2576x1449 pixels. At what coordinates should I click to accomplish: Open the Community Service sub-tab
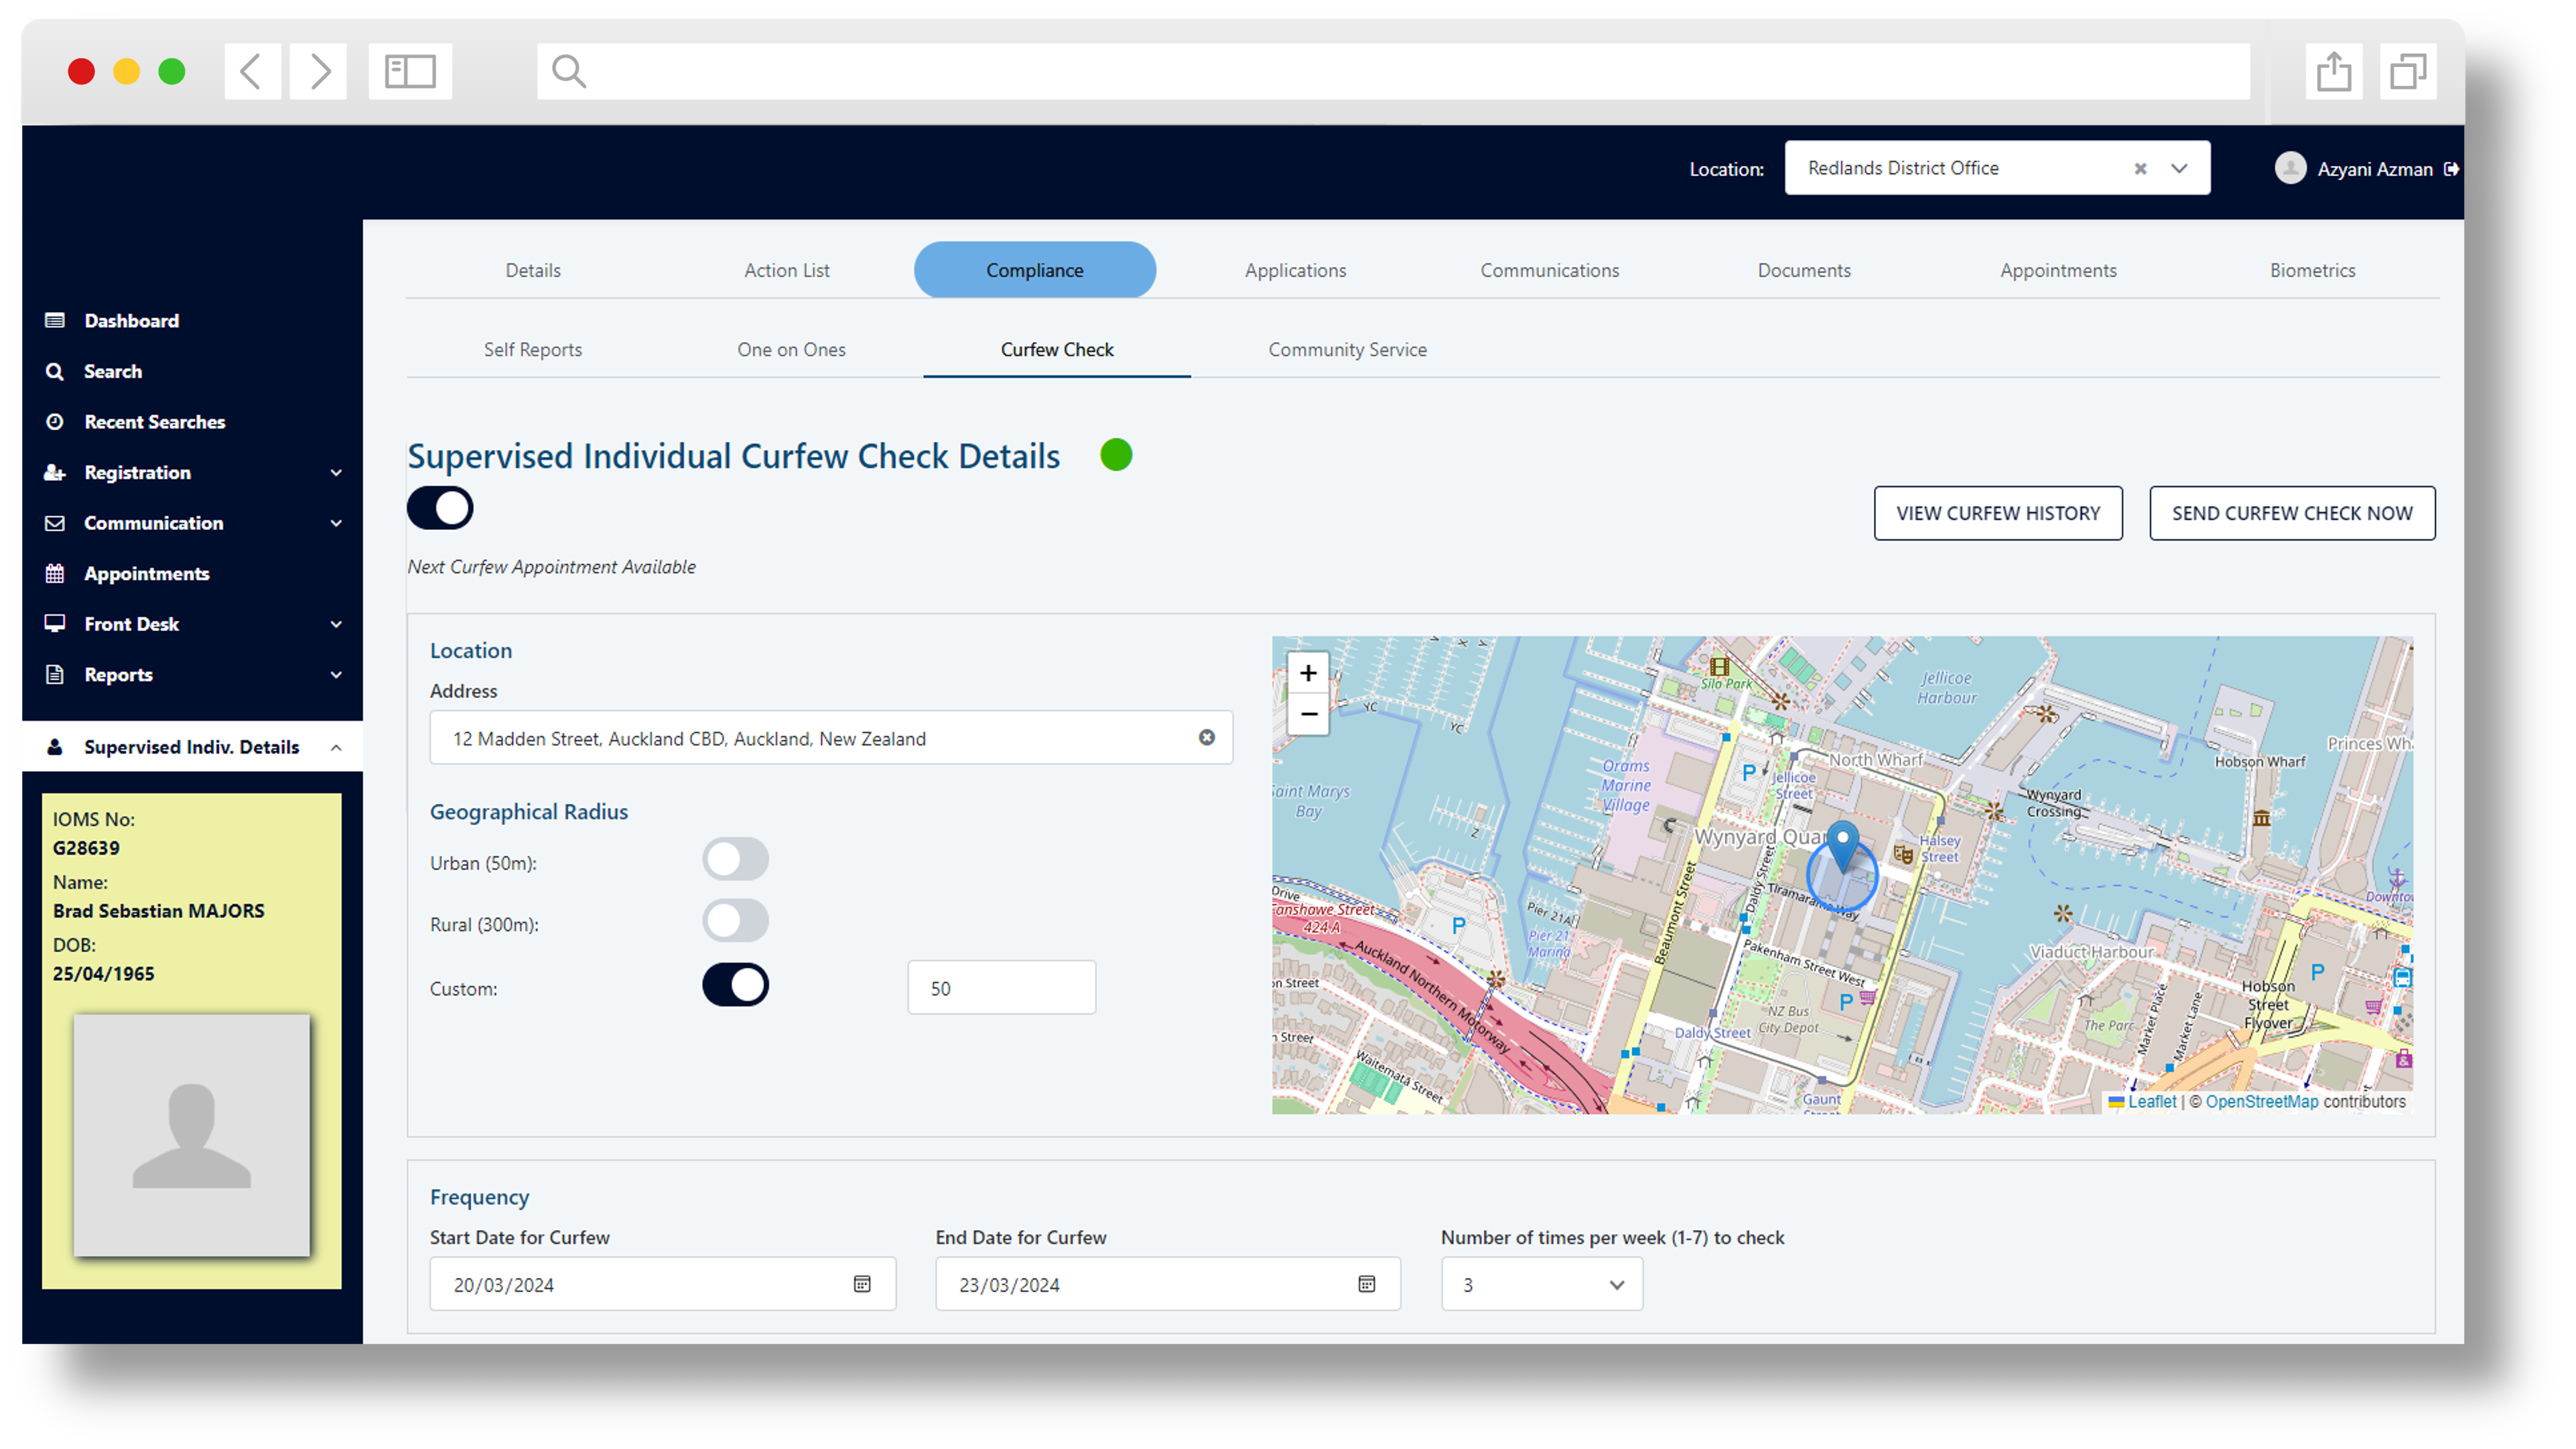(x=1347, y=350)
